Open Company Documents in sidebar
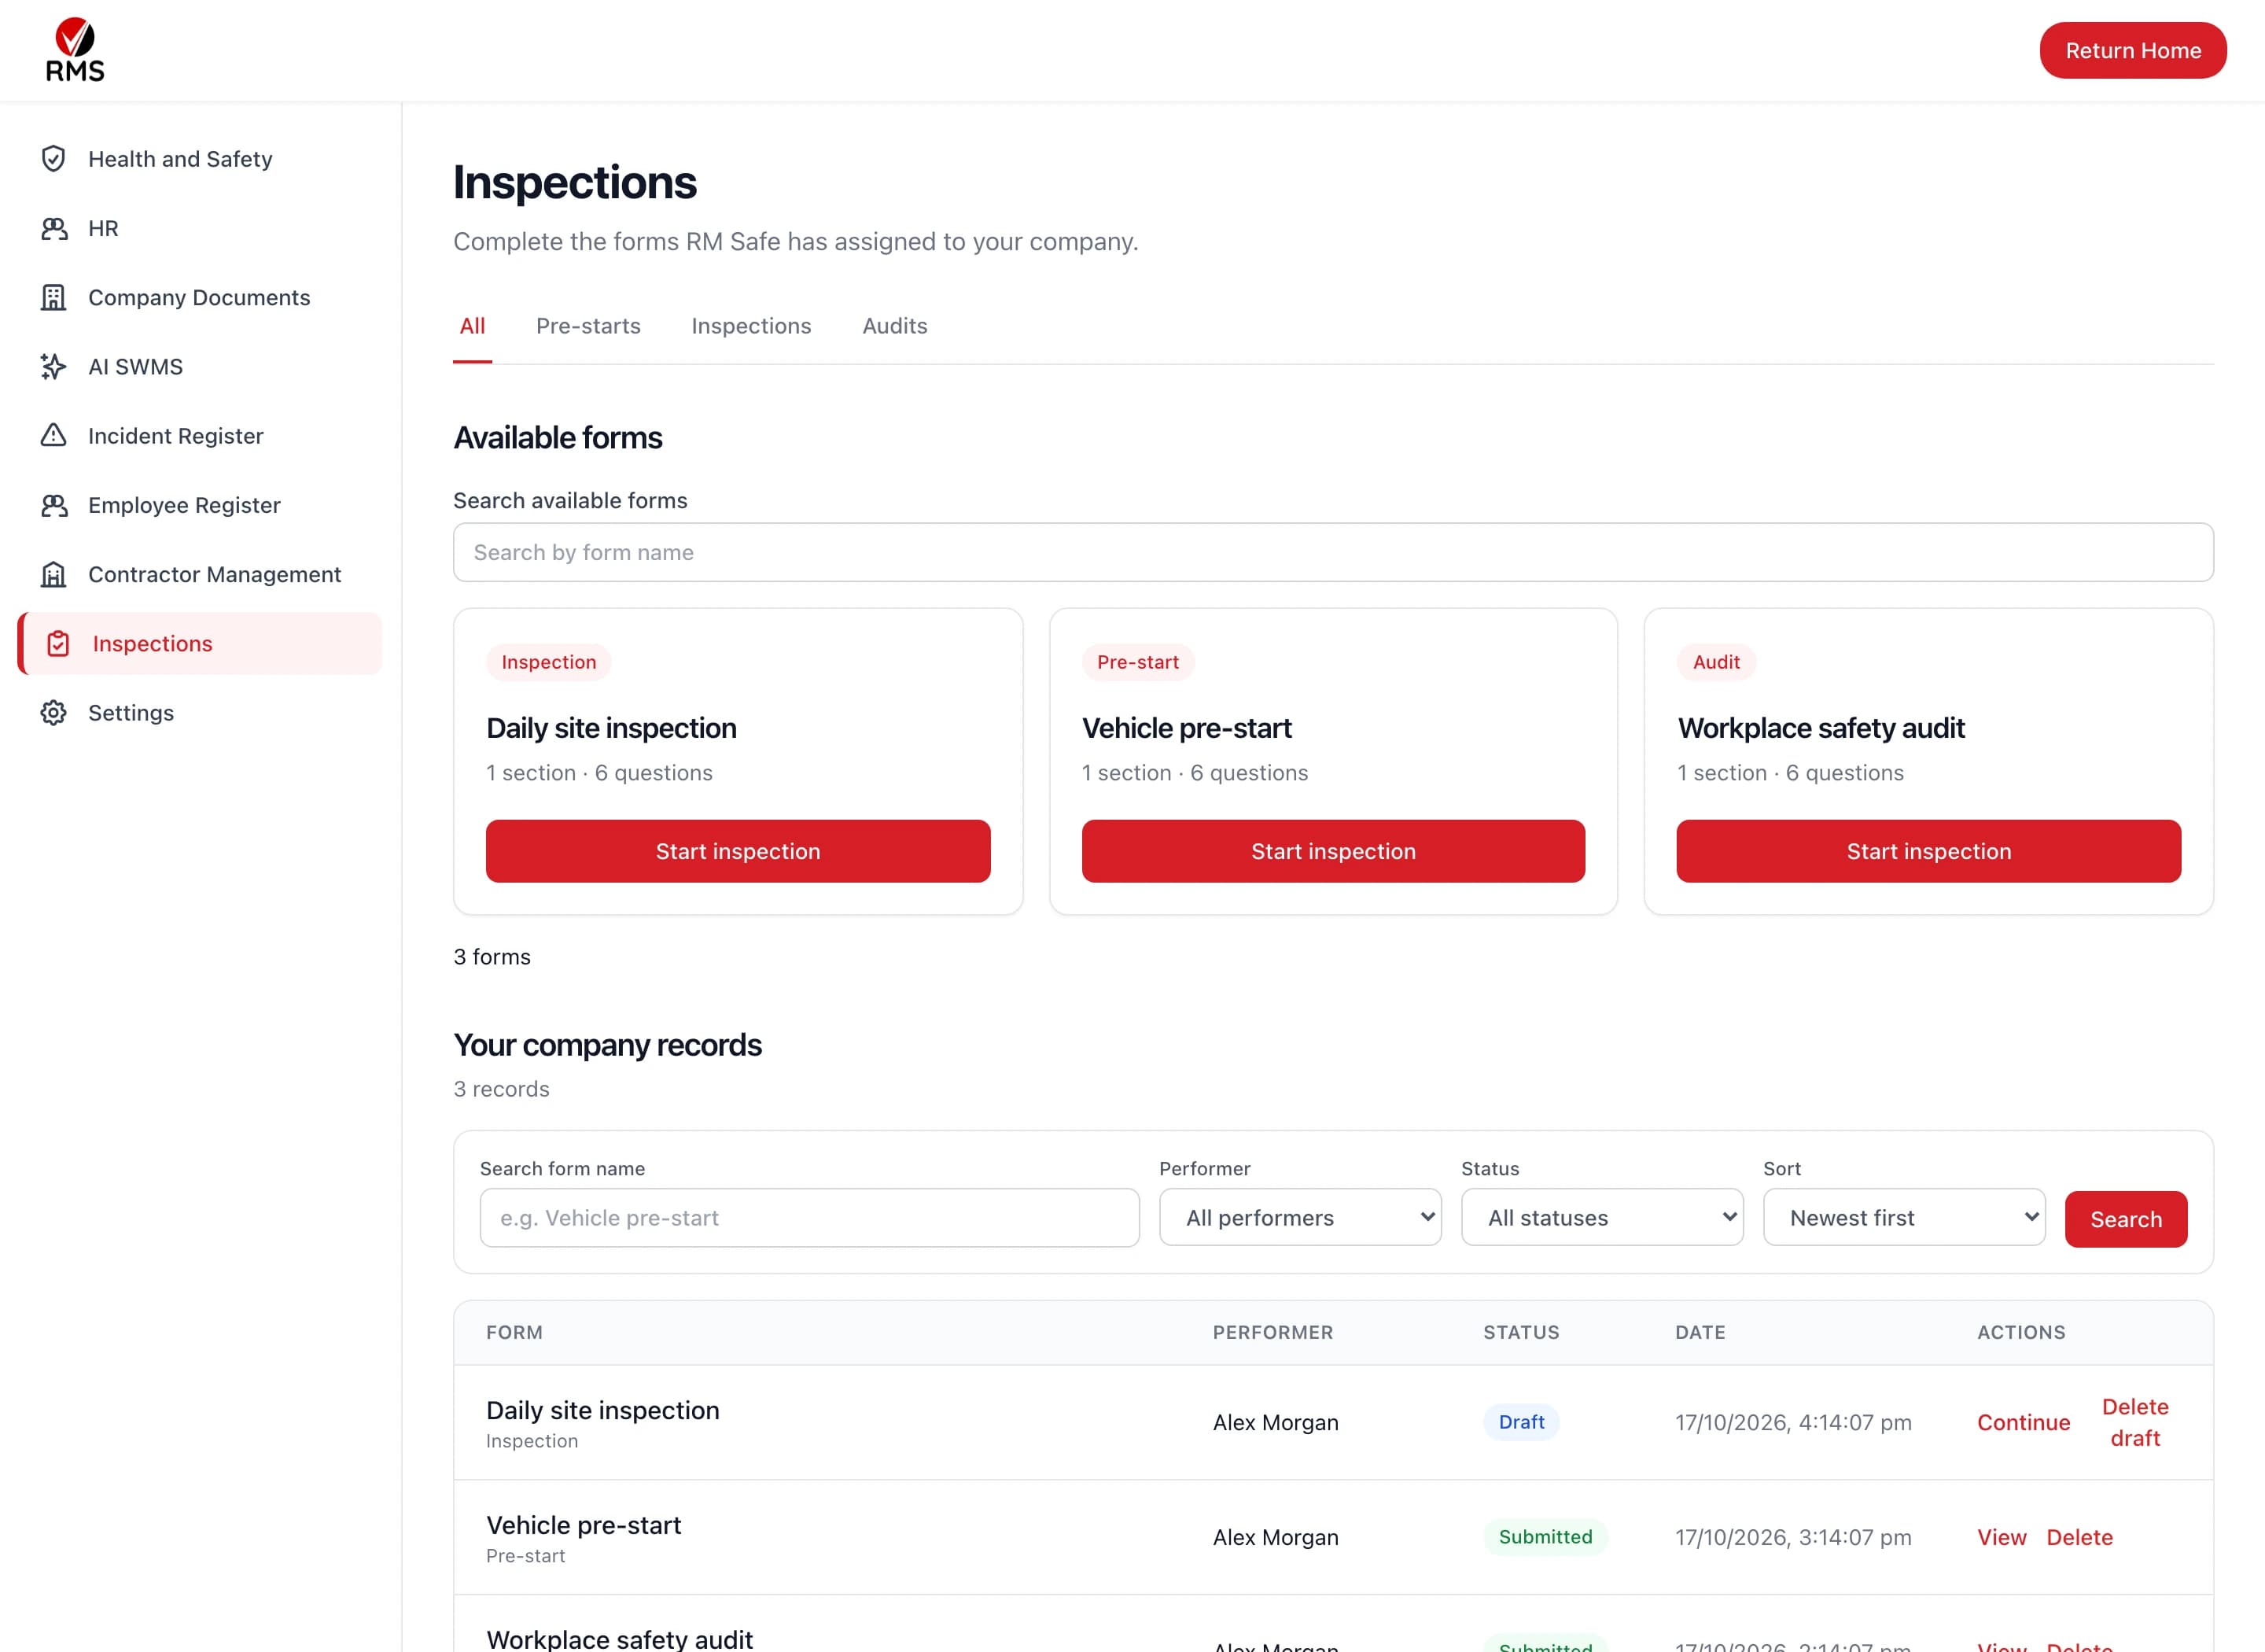2265x1652 pixels. click(x=199, y=297)
